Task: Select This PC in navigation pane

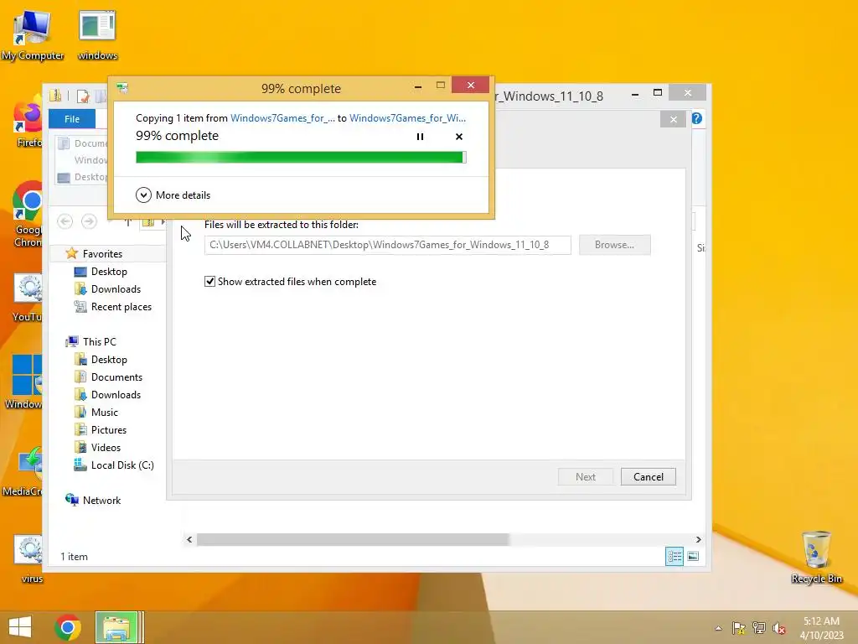Action: [99, 342]
